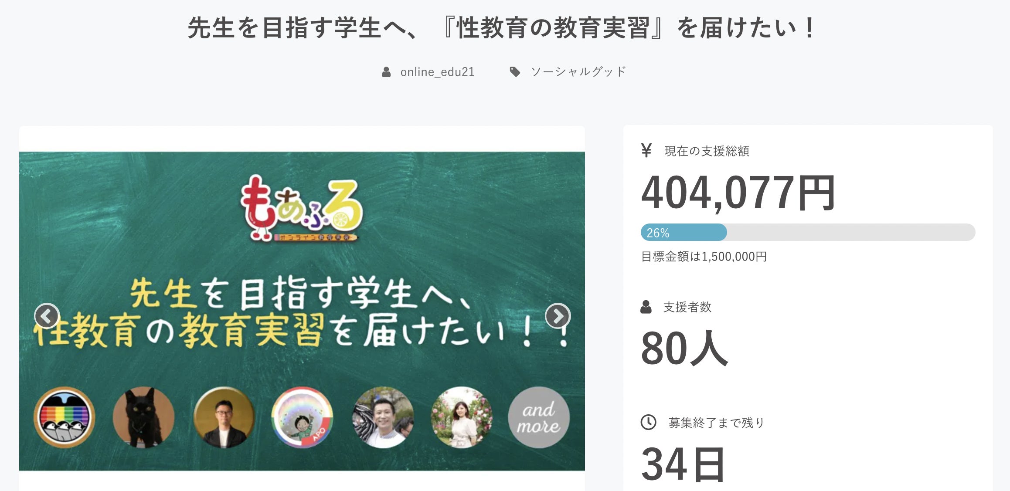Click the 26% funding progress bar
Screen dimensions: 1010x491
pos(808,232)
